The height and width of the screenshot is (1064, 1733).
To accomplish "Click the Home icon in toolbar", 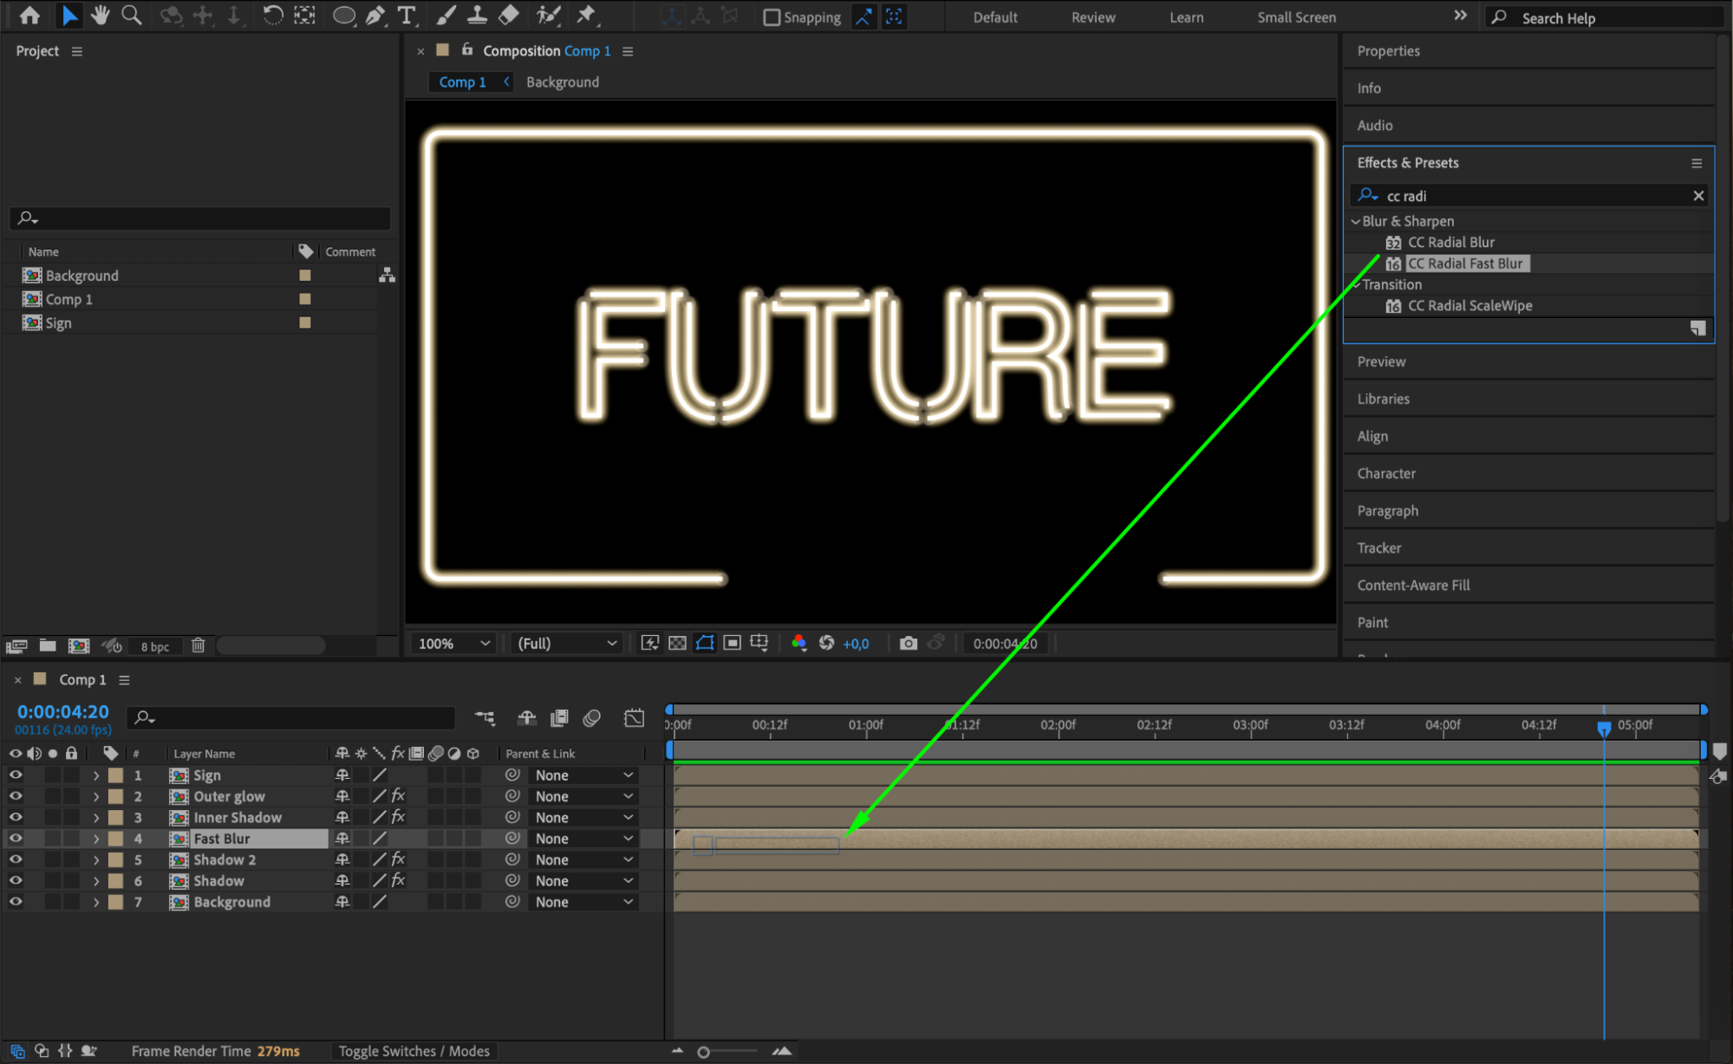I will (x=29, y=15).
